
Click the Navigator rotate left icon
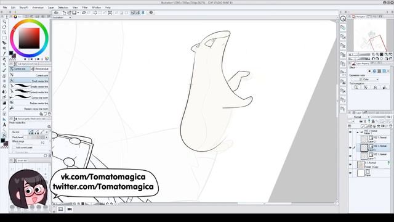(373, 59)
